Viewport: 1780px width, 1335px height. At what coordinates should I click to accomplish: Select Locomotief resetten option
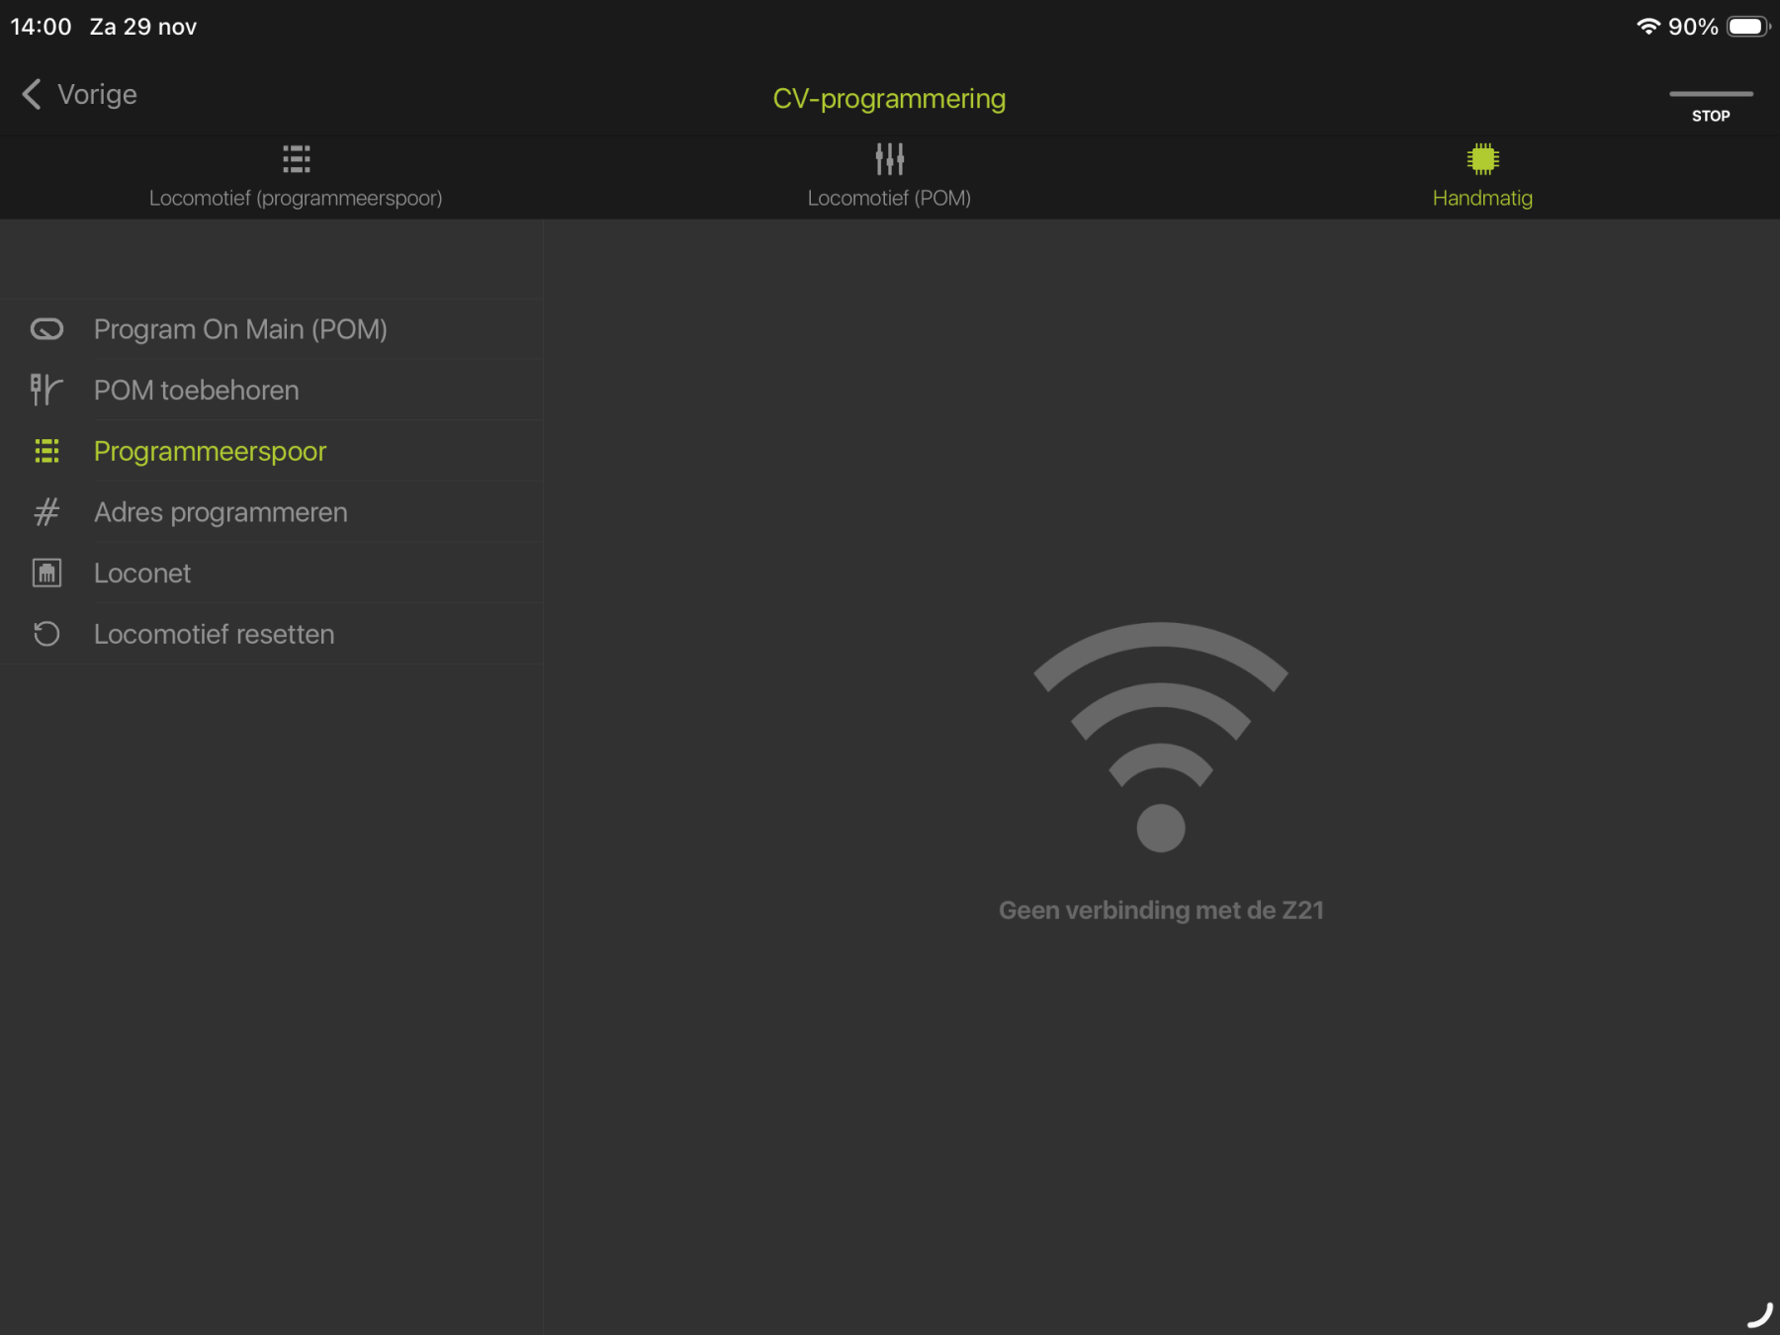214,634
